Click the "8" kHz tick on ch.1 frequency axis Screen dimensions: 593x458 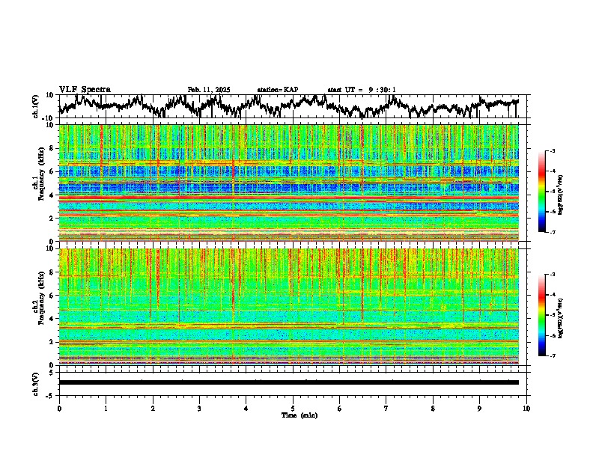(x=52, y=148)
